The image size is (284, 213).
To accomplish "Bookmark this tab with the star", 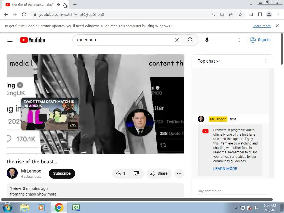I will coord(240,14).
